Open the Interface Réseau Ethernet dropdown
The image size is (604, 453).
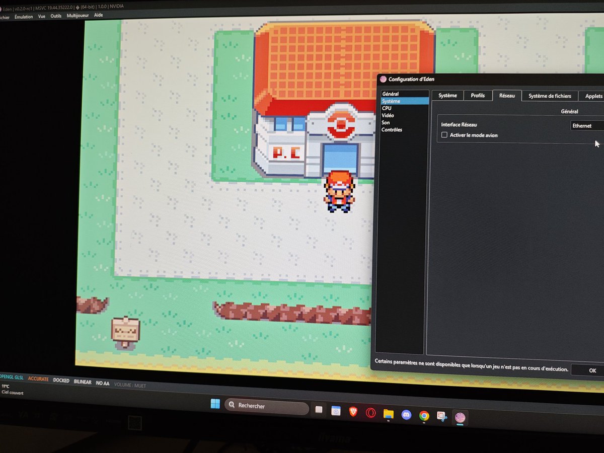[x=587, y=126]
